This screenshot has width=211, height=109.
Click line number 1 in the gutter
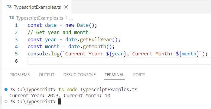pos(16,25)
